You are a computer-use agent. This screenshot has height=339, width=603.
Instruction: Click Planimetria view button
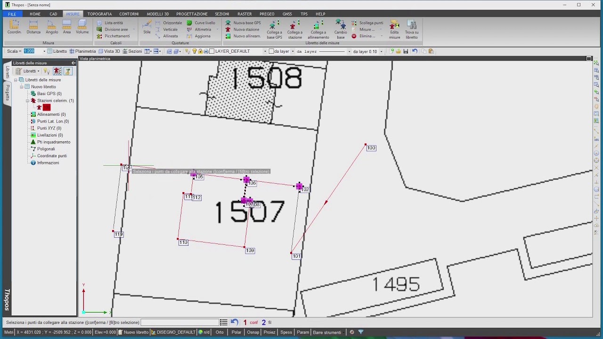(82, 51)
